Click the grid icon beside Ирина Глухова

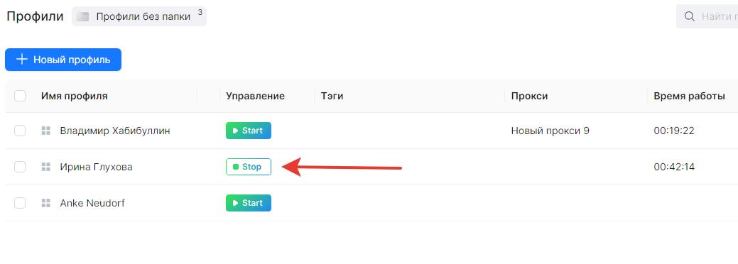coord(45,167)
